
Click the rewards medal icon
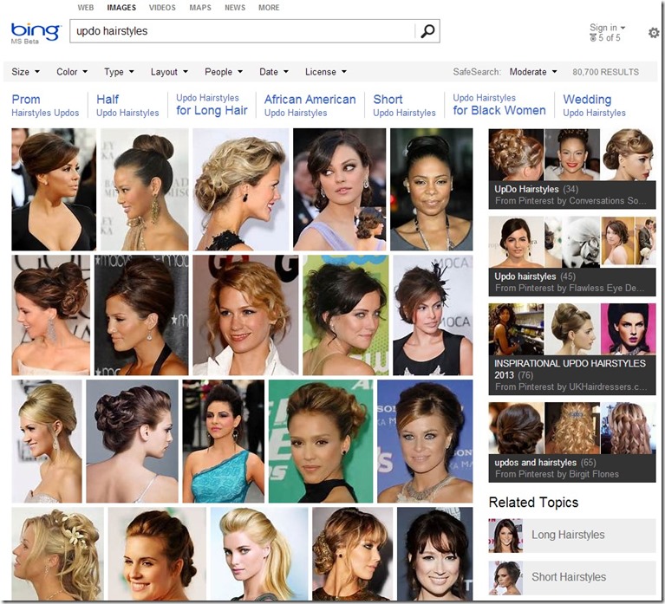point(593,38)
